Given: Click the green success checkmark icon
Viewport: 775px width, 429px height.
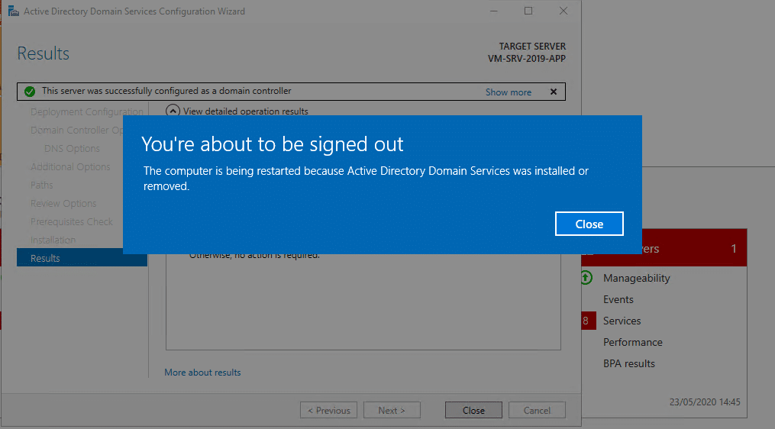Looking at the screenshot, I should (30, 92).
